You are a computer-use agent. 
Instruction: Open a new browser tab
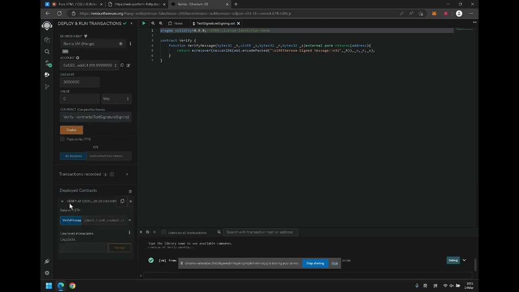pyautogui.click(x=236, y=4)
